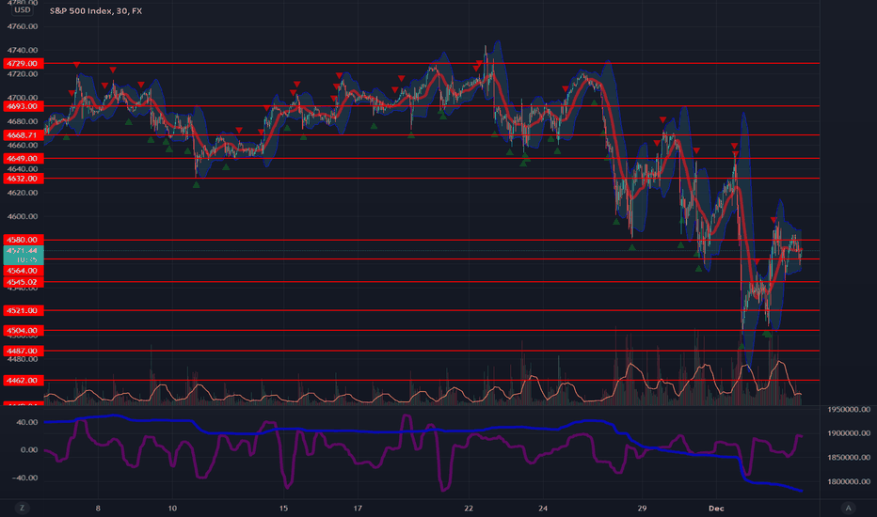Toggle the A auto-scale button
The image size is (877, 517).
[x=848, y=508]
